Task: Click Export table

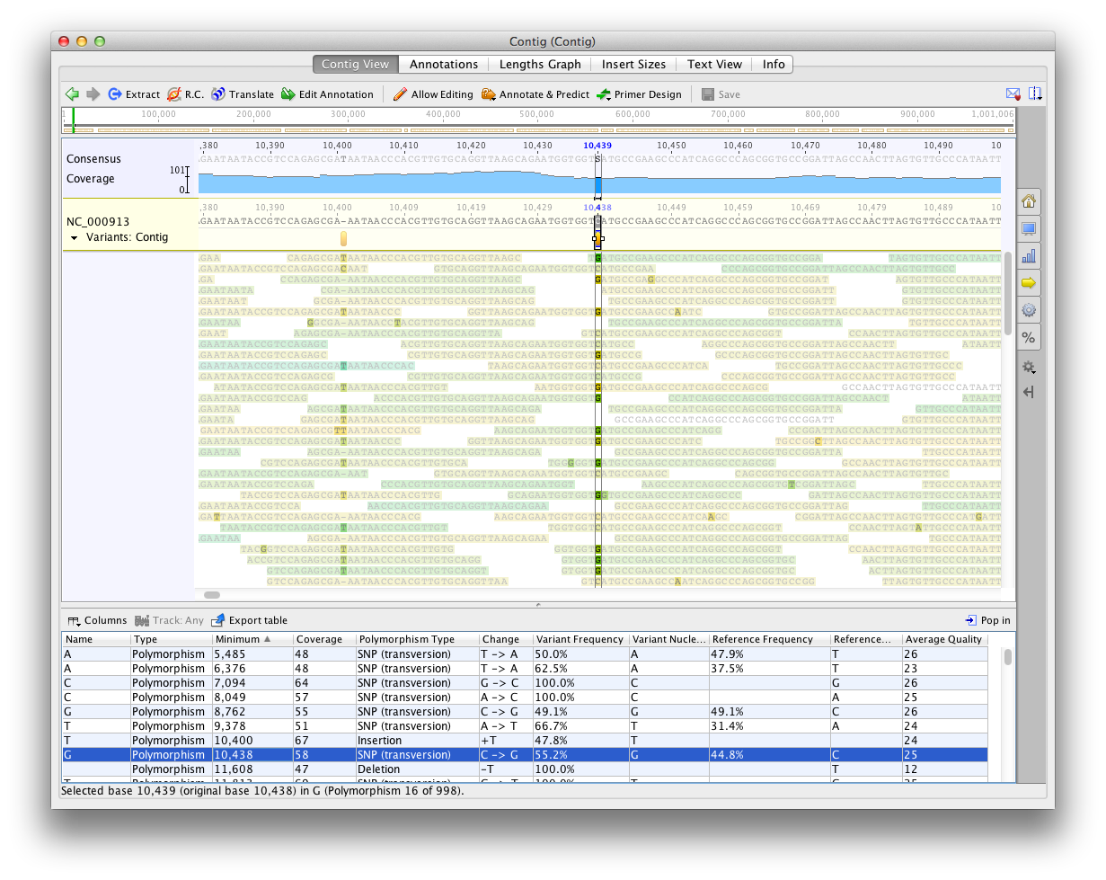Action: pos(249,620)
